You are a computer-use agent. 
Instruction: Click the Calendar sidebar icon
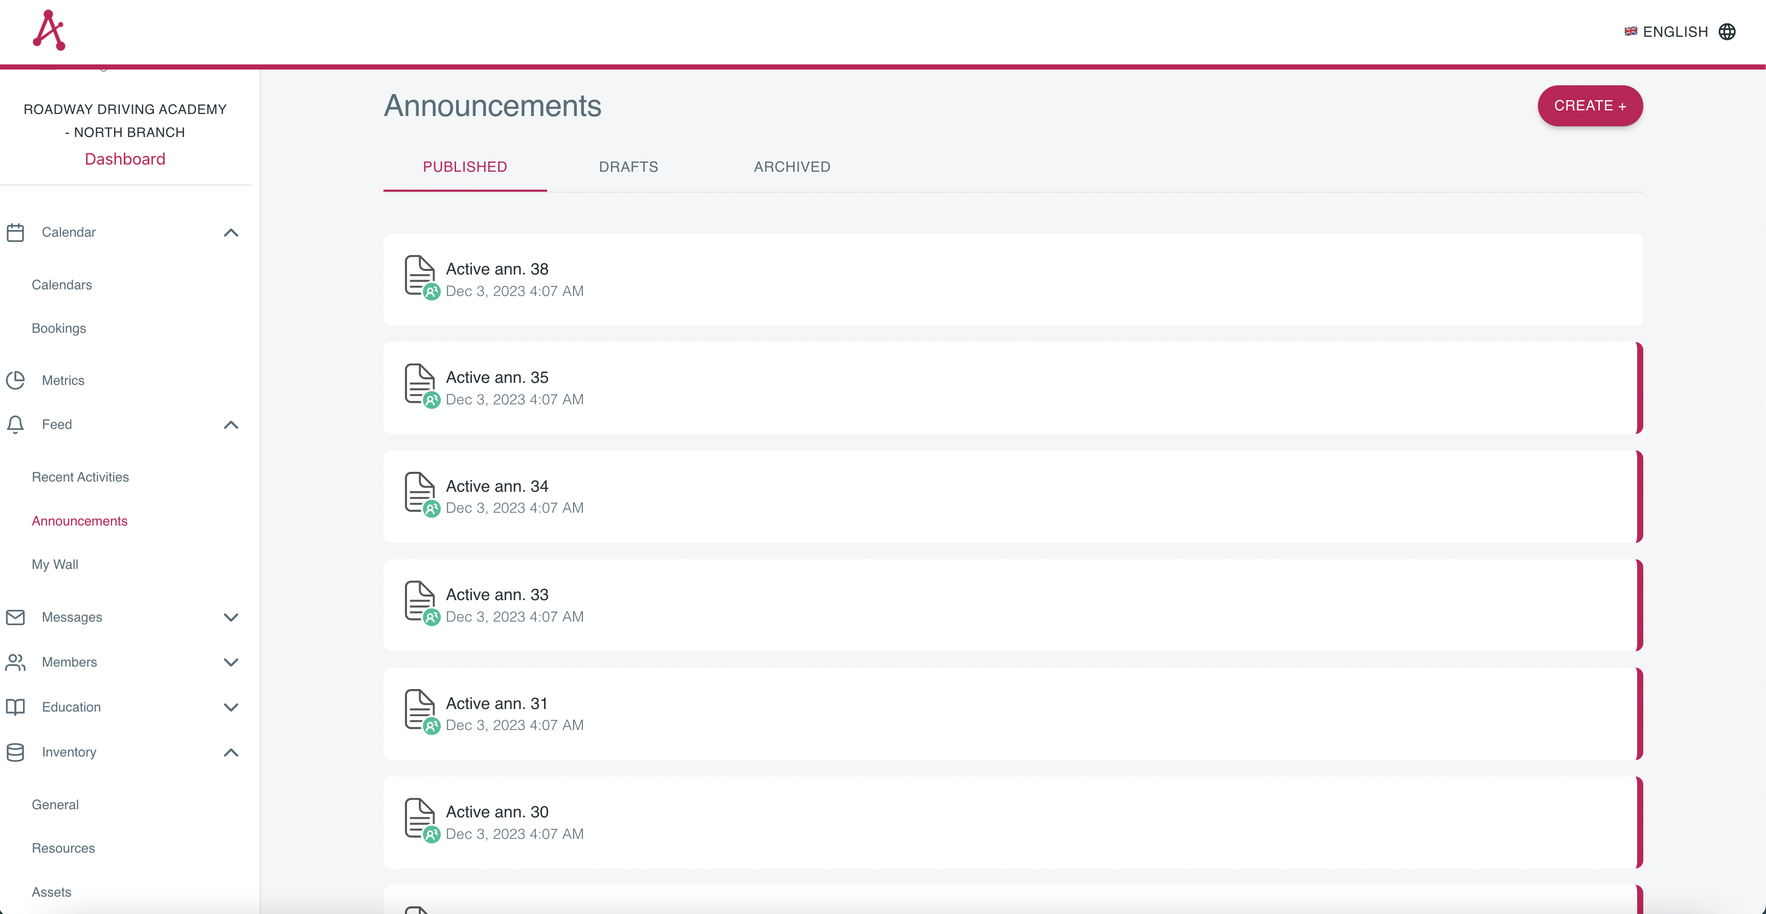[15, 233]
